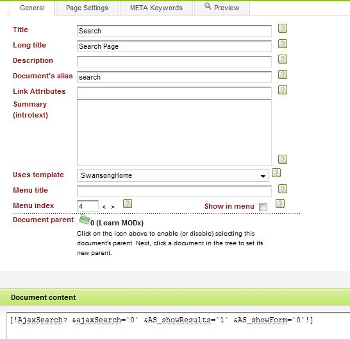This screenshot has width=350, height=339.
Task: Decrease menu index with left arrow
Action: (x=104, y=207)
